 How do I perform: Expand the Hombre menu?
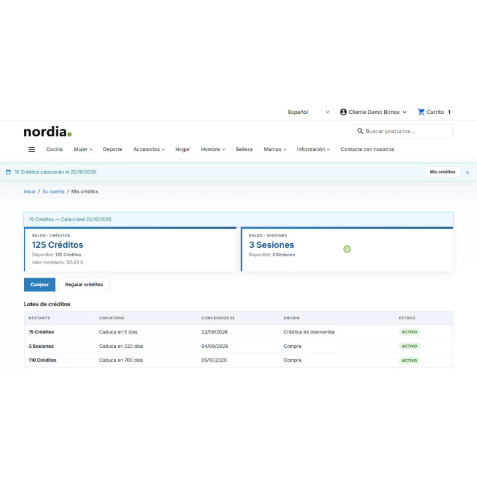pyautogui.click(x=213, y=149)
